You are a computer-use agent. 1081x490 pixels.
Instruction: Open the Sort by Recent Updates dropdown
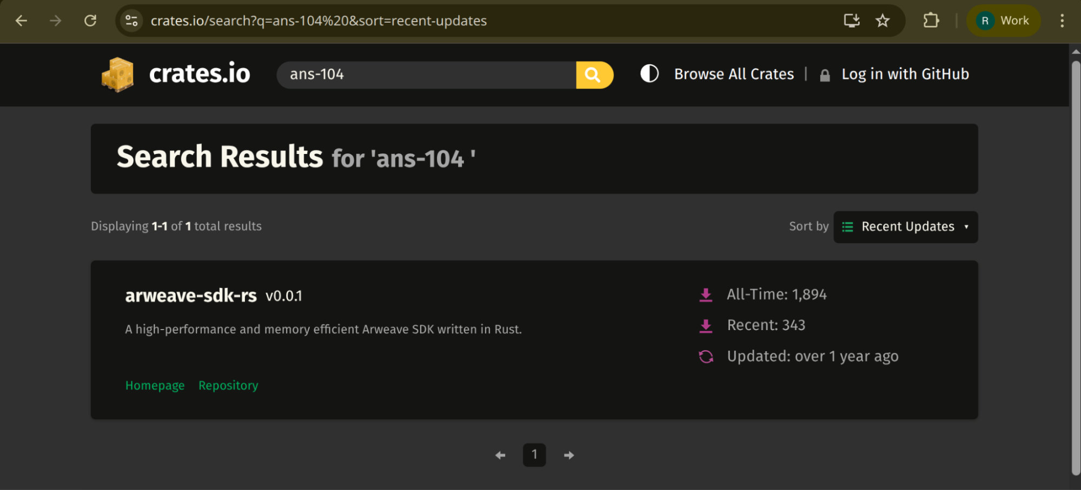[x=905, y=227]
